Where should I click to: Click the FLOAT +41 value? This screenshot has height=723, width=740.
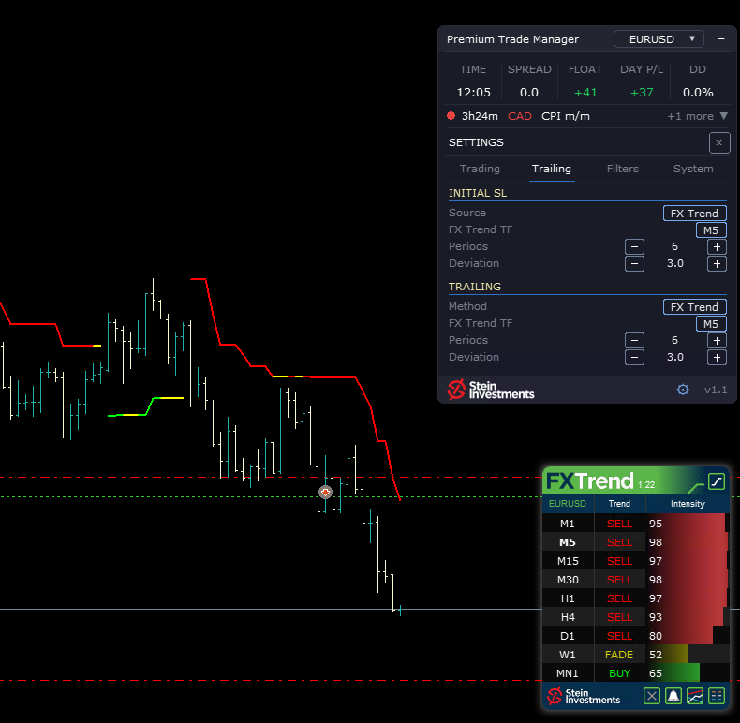tap(585, 93)
